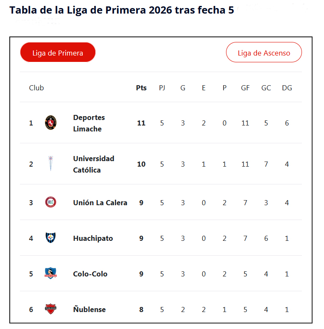Viewport: 324px width, 329px height.
Task: Select the Unión La Calera team name
Action: [100, 203]
